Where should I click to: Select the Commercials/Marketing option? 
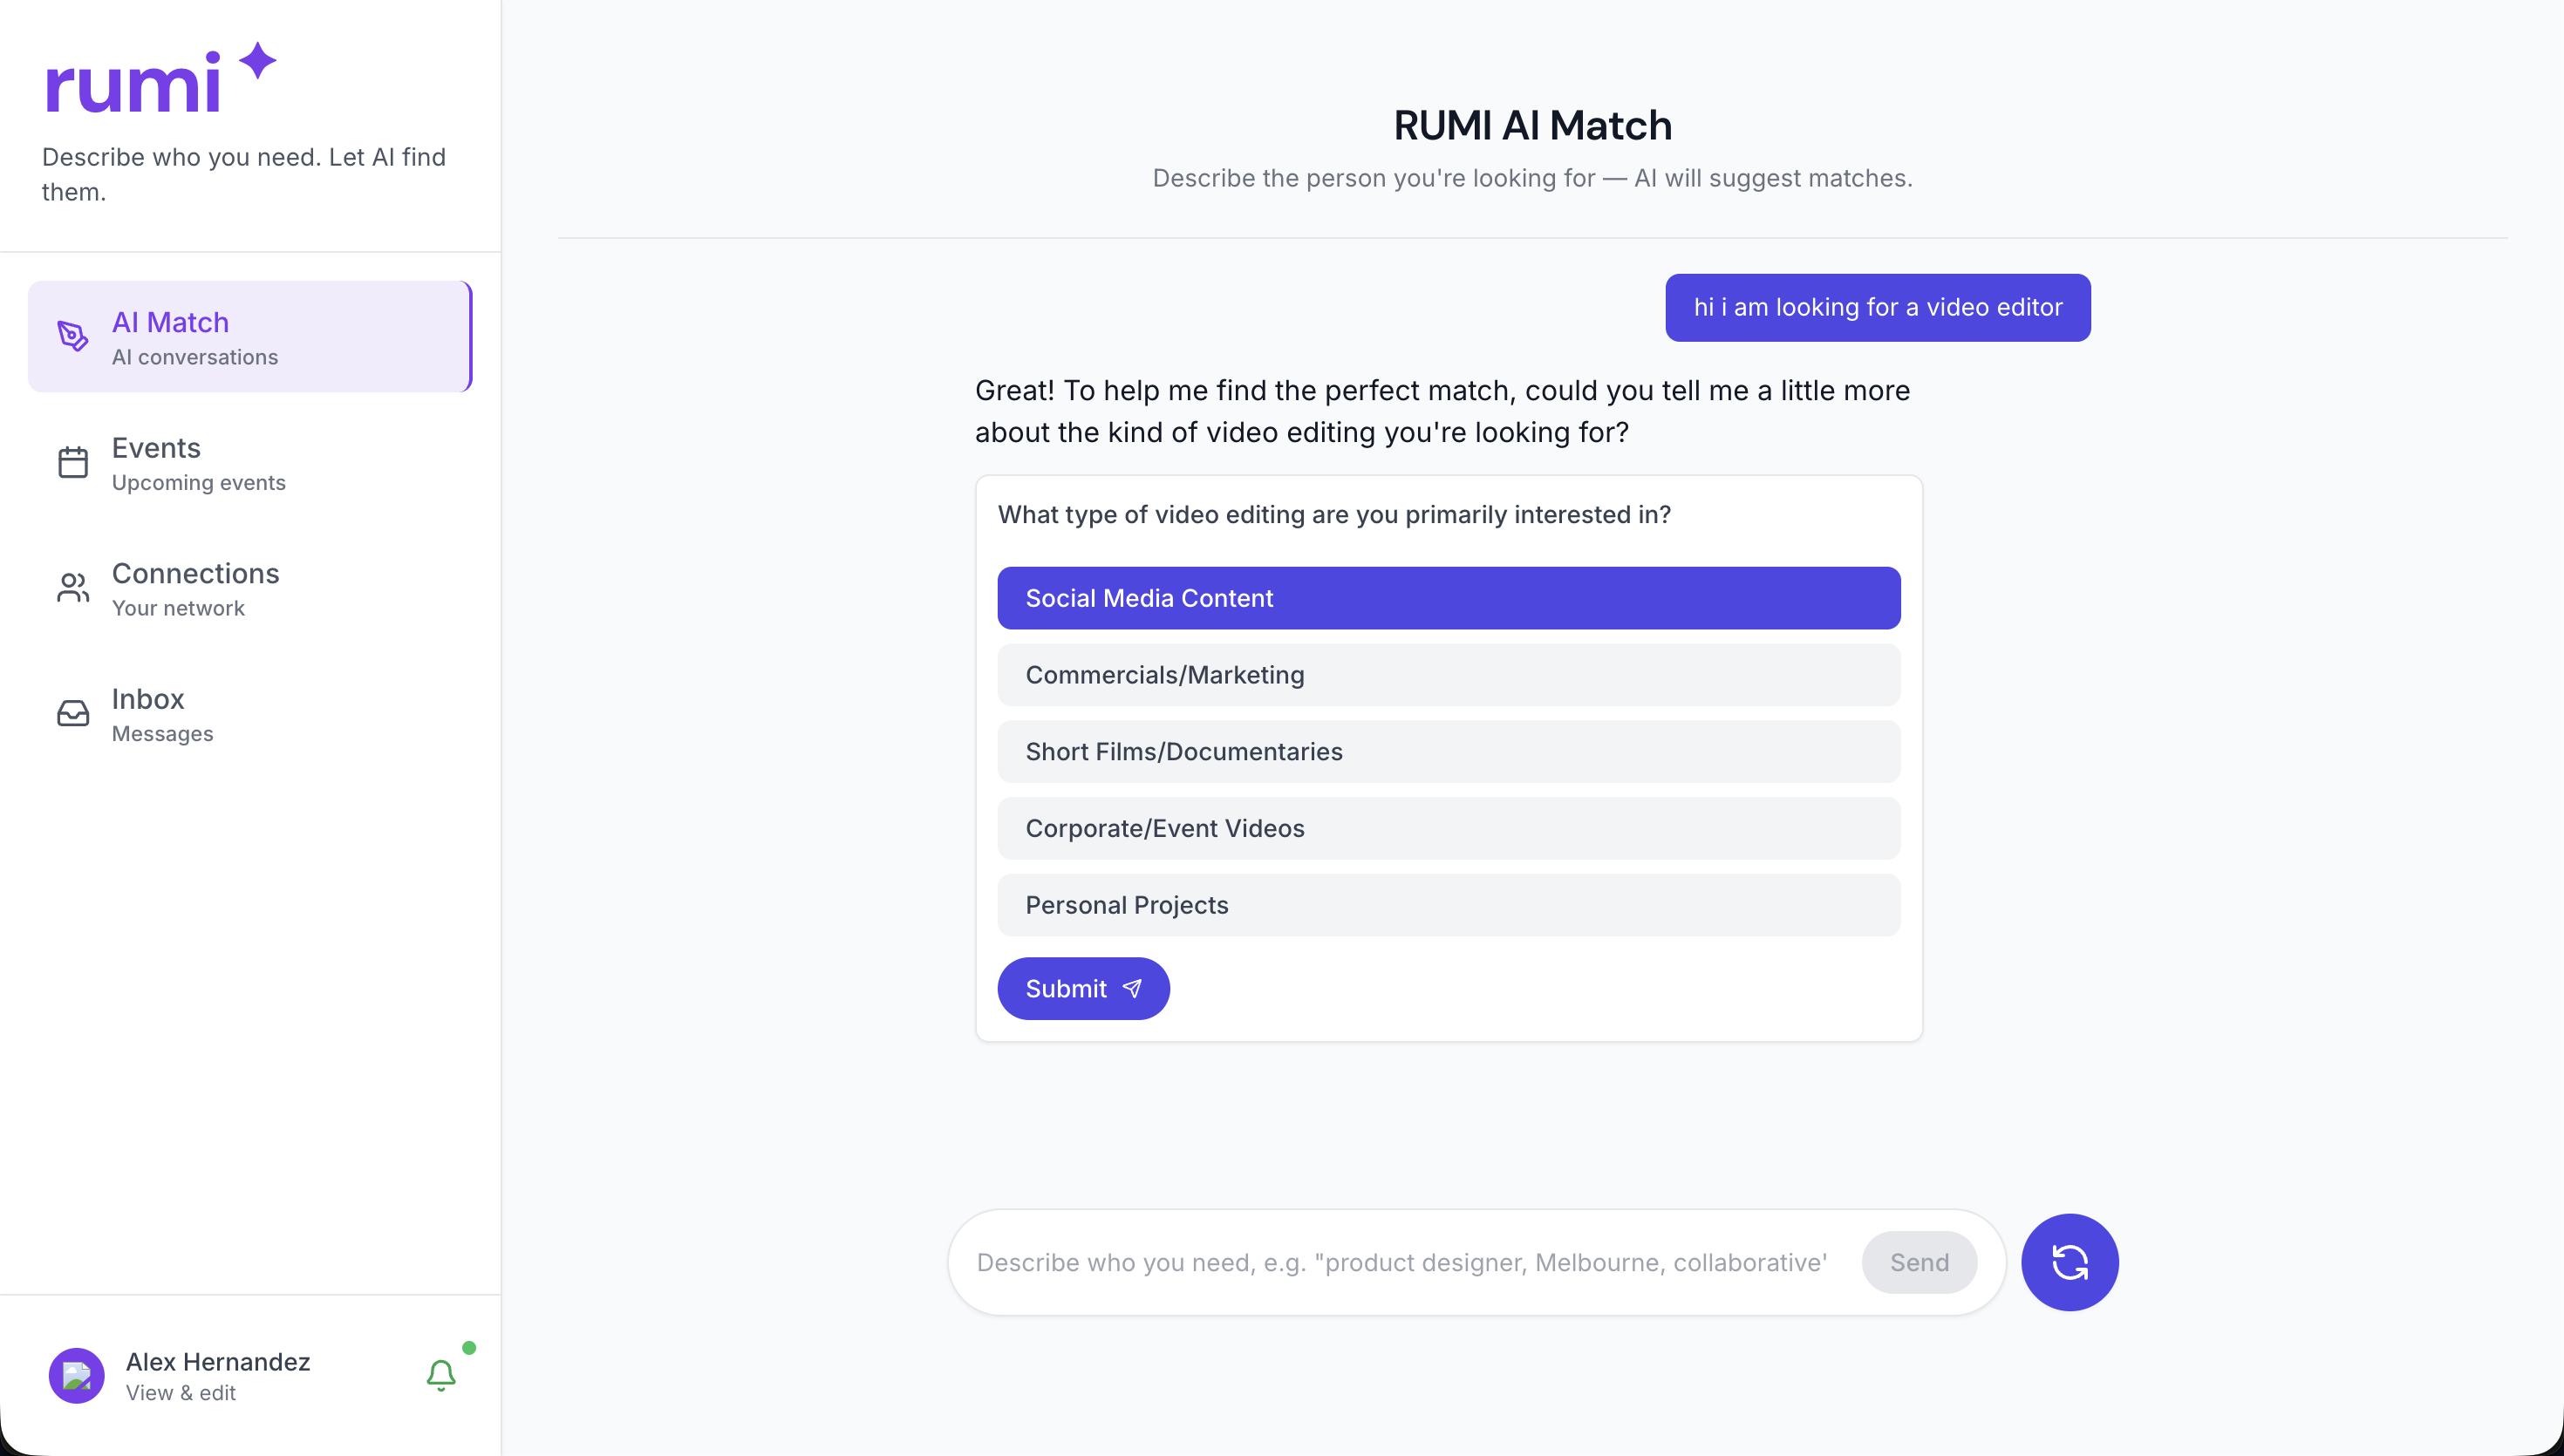1447,674
